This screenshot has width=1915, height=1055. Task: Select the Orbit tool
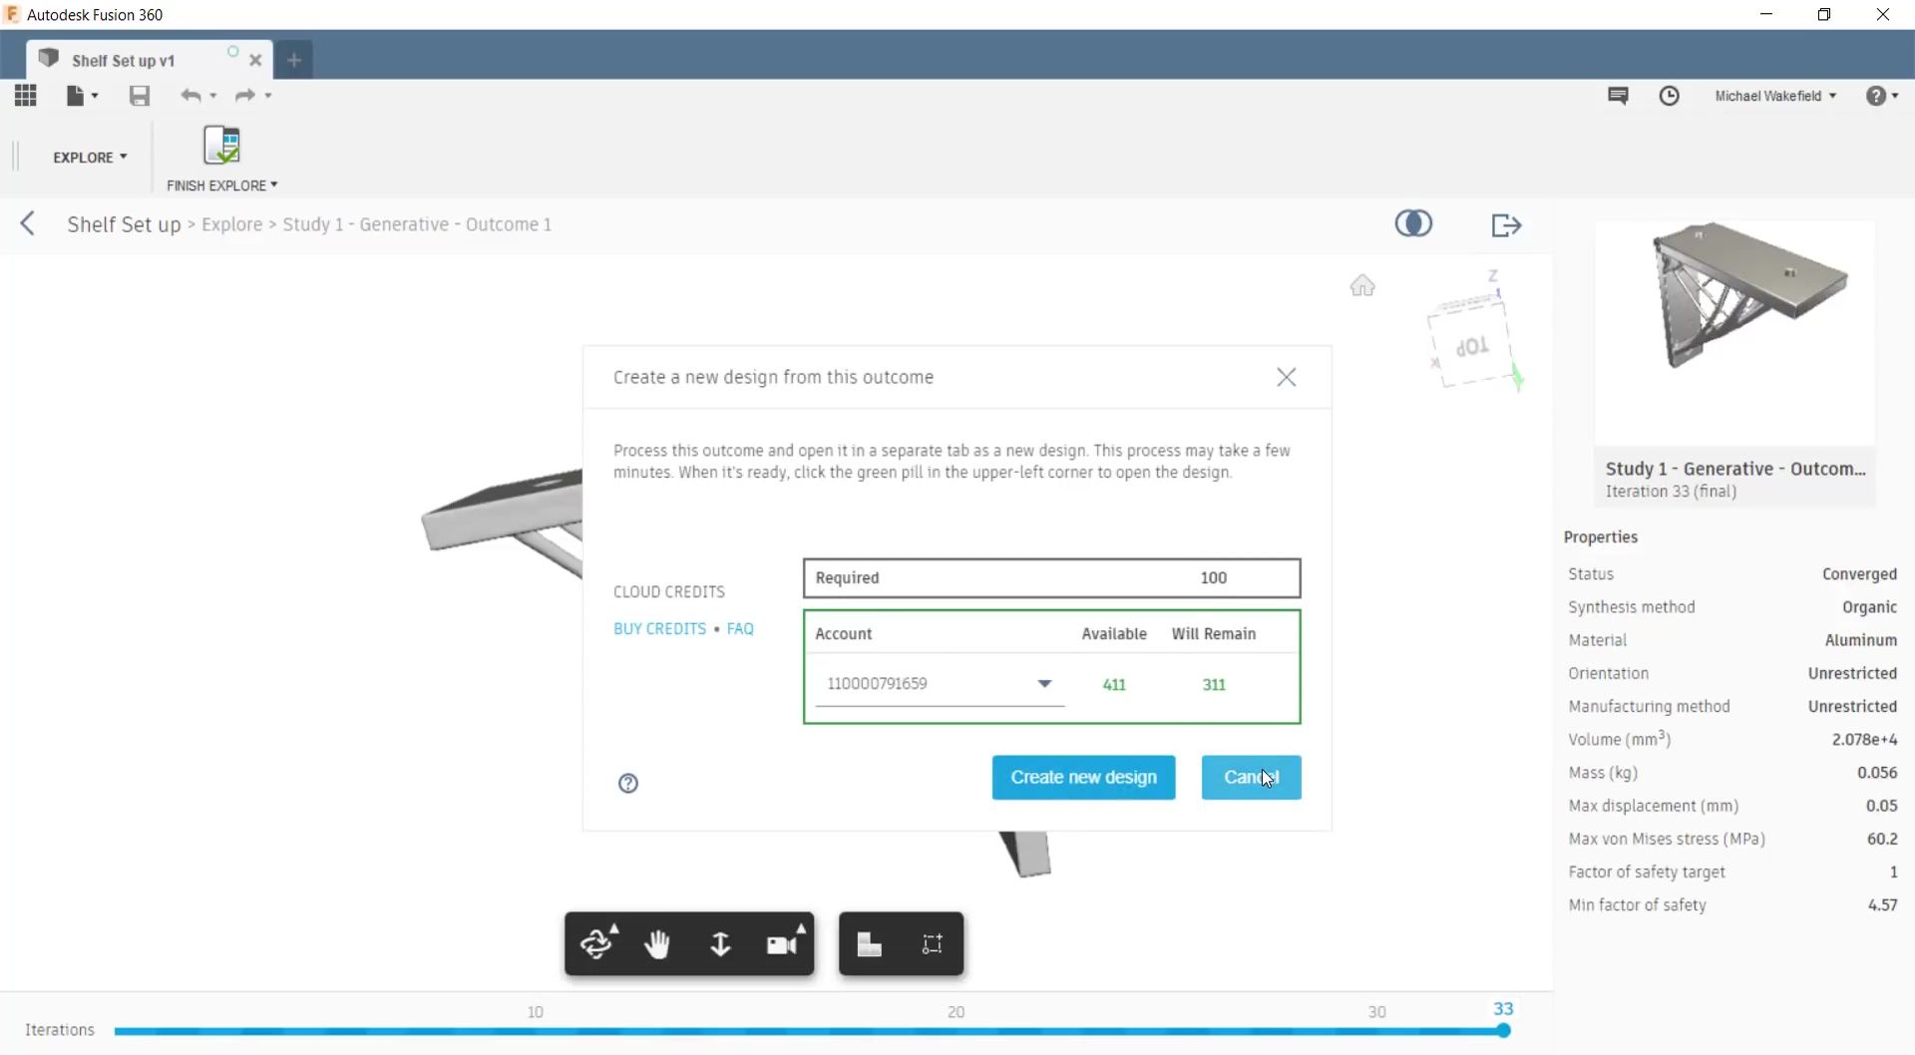click(596, 943)
